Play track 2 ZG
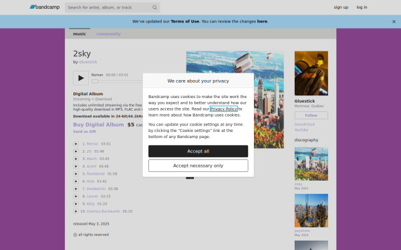This screenshot has height=250, width=401. (x=76, y=151)
